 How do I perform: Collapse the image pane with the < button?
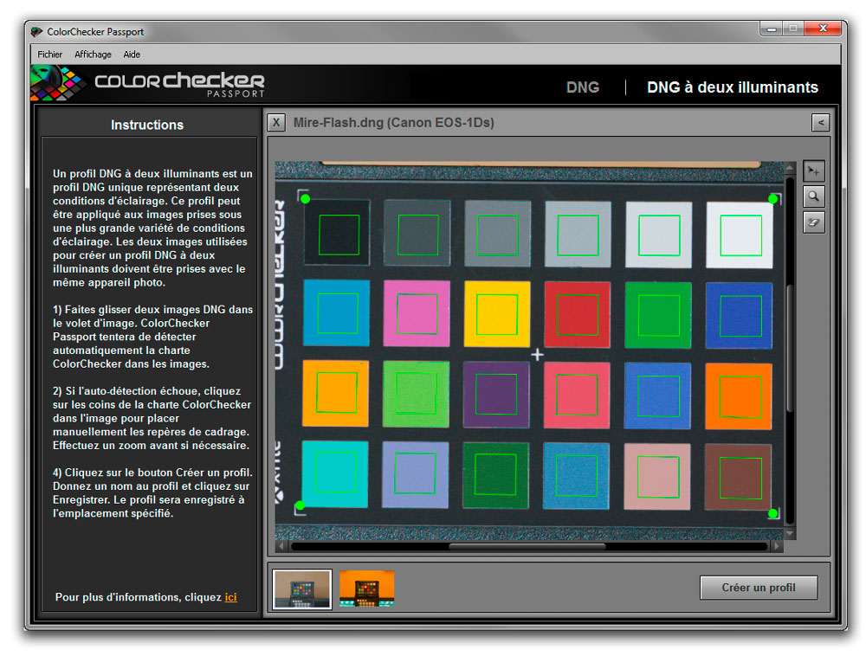coord(820,123)
